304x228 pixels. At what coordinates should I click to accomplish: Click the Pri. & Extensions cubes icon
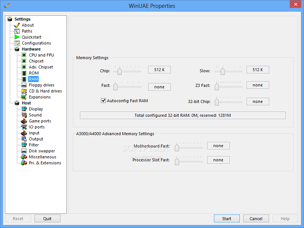(24, 163)
